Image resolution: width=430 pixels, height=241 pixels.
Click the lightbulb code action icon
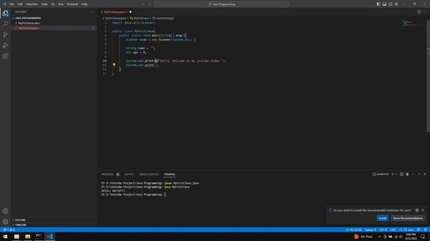pyautogui.click(x=114, y=65)
